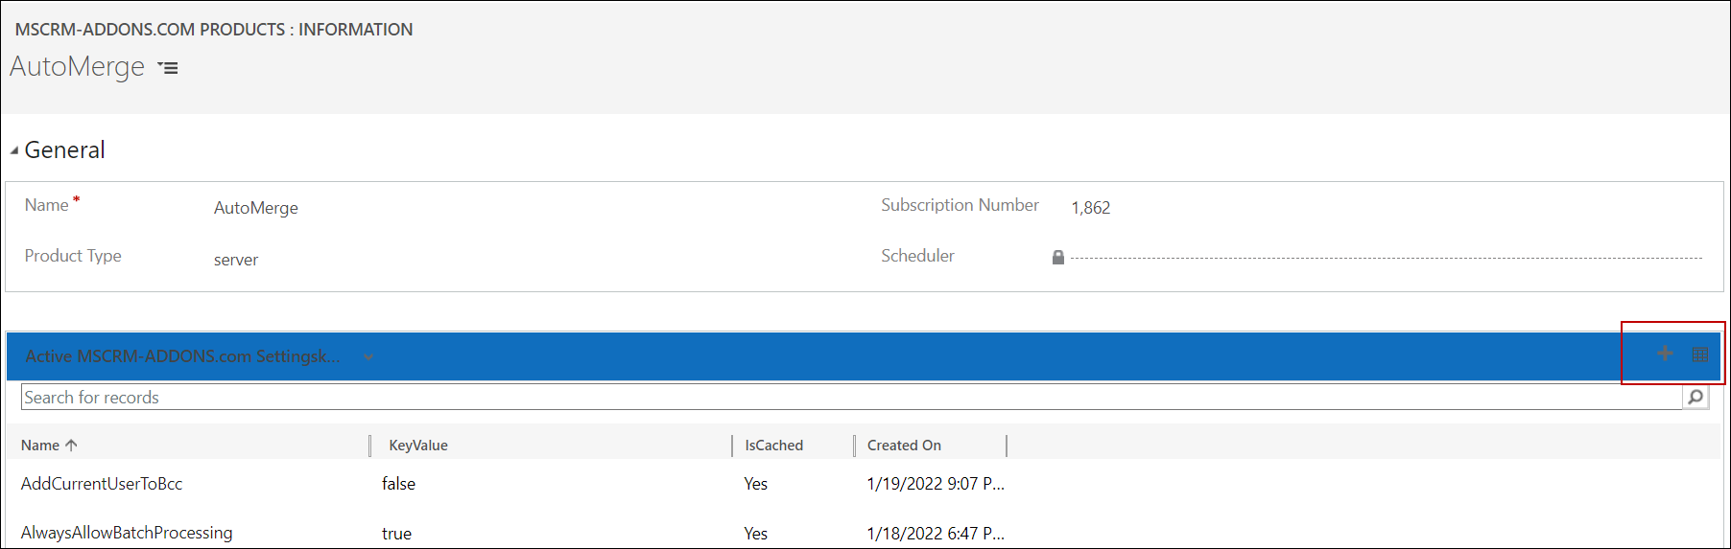Open the associated records grid view icon
1731x549 pixels.
1699,355
